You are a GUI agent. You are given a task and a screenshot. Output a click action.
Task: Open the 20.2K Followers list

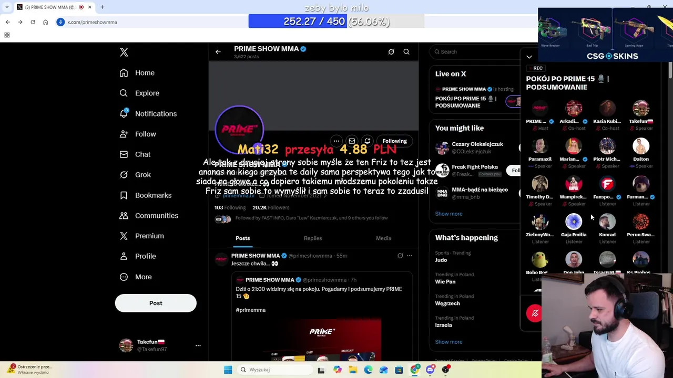pyautogui.click(x=271, y=207)
